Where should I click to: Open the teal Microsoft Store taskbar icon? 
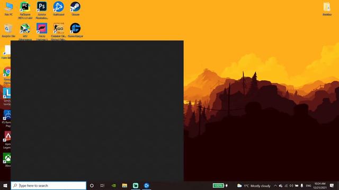(136, 185)
